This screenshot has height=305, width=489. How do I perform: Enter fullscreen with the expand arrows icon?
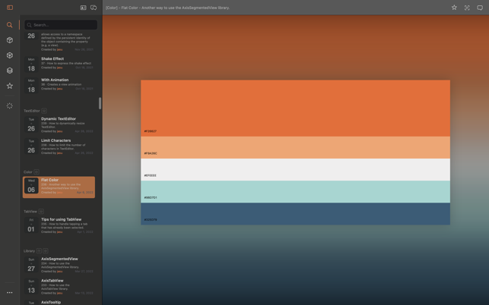(467, 8)
